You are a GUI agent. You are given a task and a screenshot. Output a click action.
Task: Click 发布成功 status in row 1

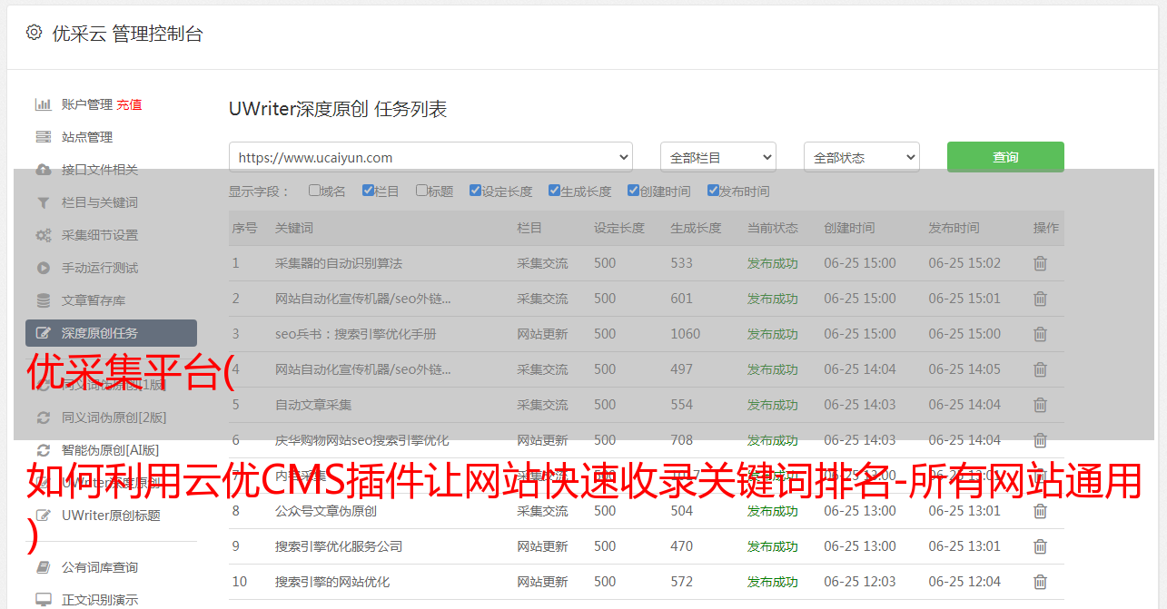[773, 263]
